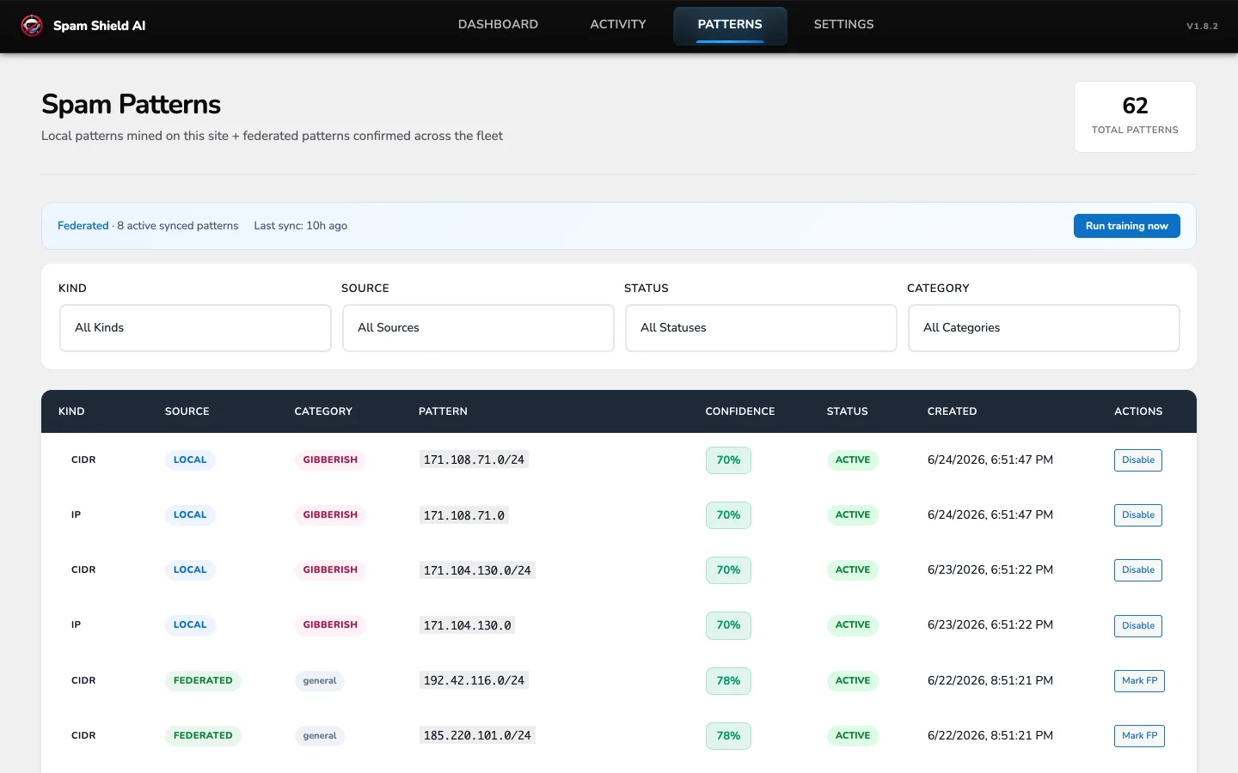Click the Status column header

tap(847, 411)
